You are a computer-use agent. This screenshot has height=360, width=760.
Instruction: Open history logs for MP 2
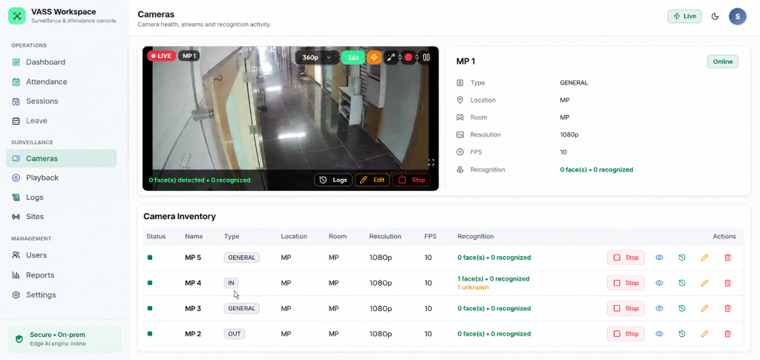(x=682, y=333)
